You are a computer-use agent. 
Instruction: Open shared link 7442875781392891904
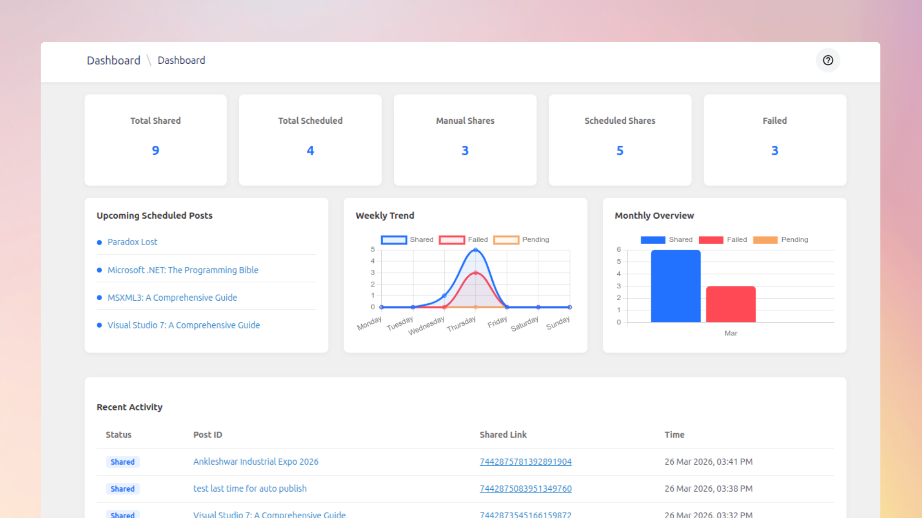[x=525, y=462]
